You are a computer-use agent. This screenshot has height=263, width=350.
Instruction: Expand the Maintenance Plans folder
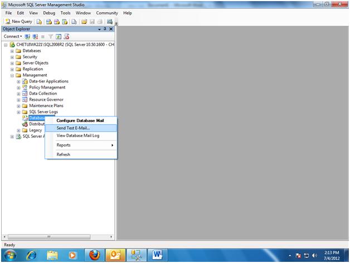[18, 106]
